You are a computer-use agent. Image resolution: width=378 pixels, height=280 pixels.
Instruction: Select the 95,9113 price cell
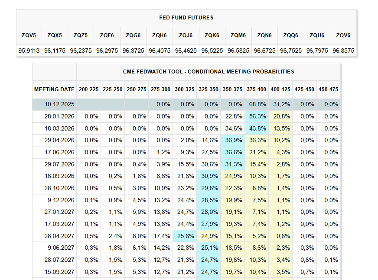29,51
